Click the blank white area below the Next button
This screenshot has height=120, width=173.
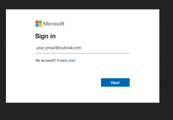pyautogui.click(x=115, y=95)
